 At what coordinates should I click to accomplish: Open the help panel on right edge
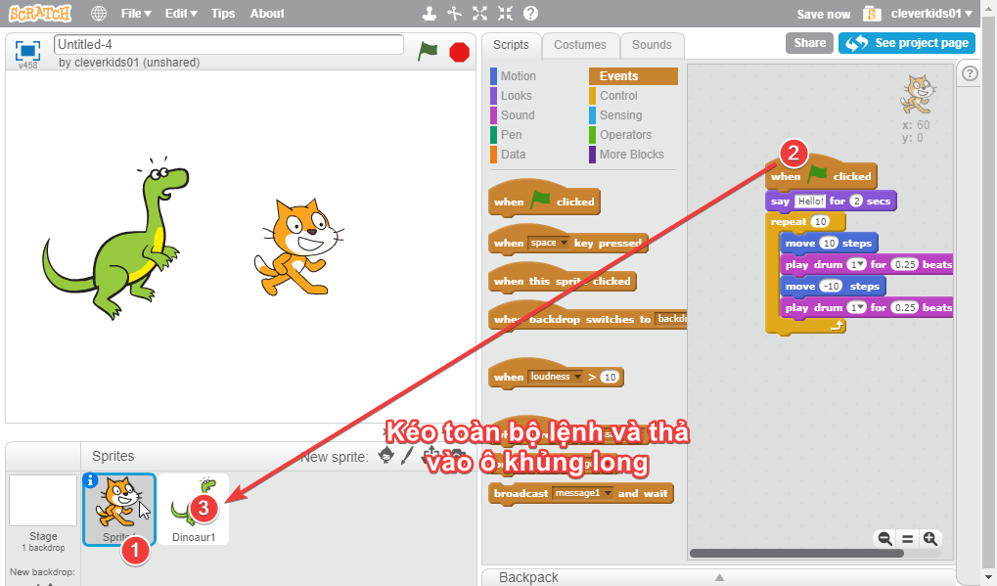(969, 73)
